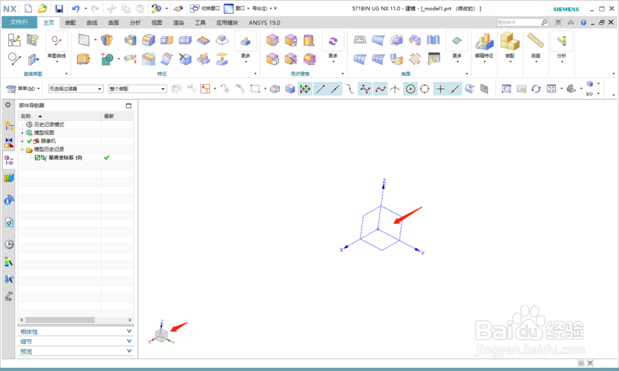Click the Fit view icon
The width and height of the screenshot is (619, 371).
[551, 88]
